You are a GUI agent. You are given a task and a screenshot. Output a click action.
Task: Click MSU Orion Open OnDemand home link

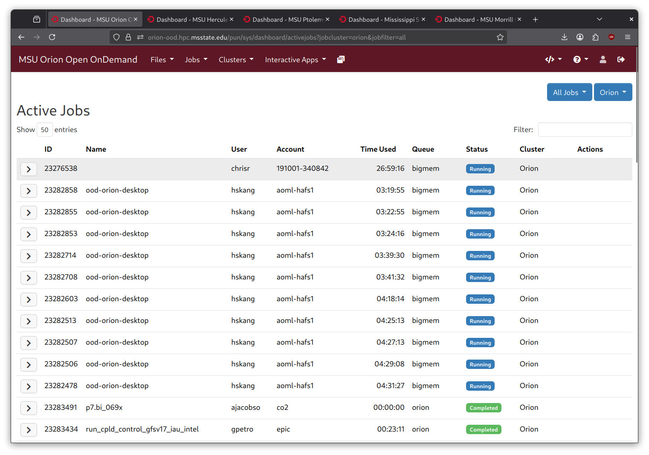tap(78, 60)
